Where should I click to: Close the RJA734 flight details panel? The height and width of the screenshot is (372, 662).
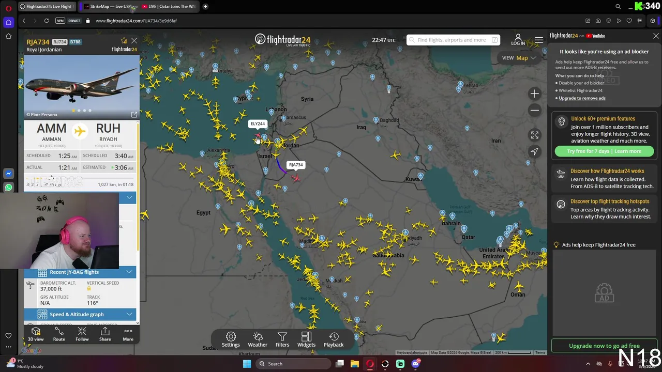point(134,41)
